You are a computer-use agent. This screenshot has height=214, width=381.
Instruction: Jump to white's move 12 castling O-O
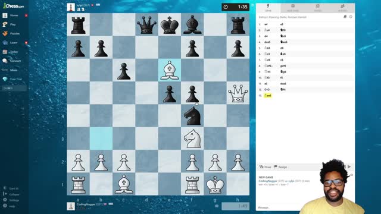pos(267,90)
